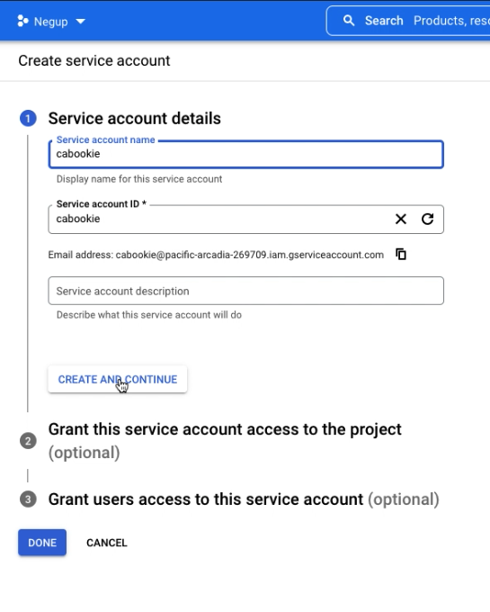The height and width of the screenshot is (612, 490).
Task: Click the CANCEL button
Action: click(107, 543)
